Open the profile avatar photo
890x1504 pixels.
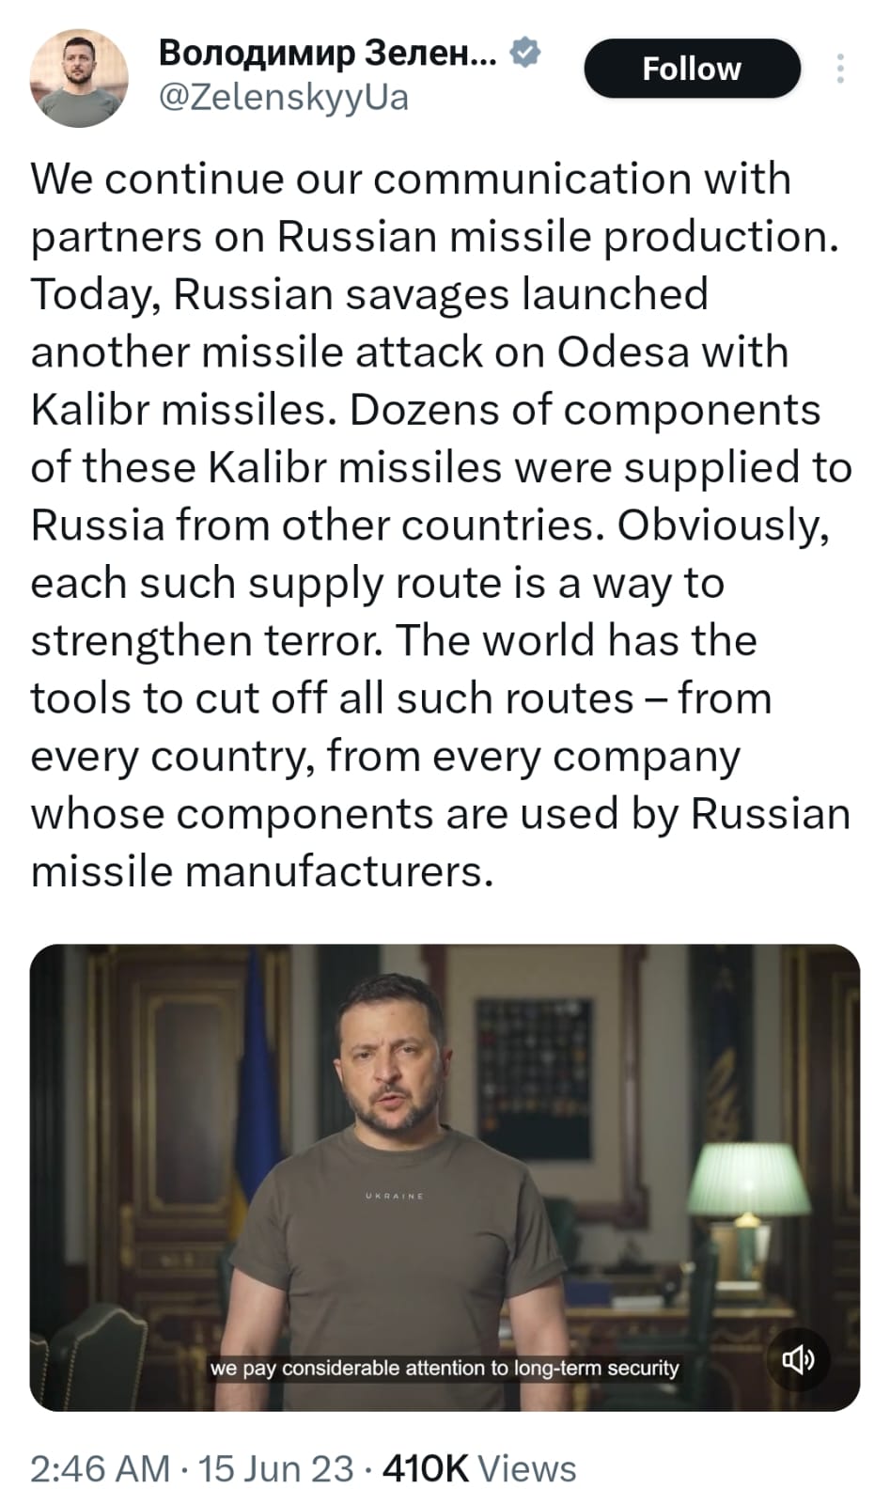point(79,77)
